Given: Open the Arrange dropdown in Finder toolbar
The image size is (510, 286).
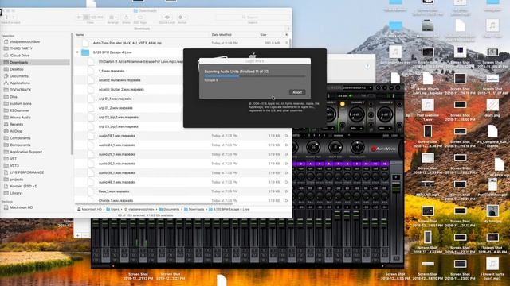Looking at the screenshot, I should pyautogui.click(x=113, y=17).
